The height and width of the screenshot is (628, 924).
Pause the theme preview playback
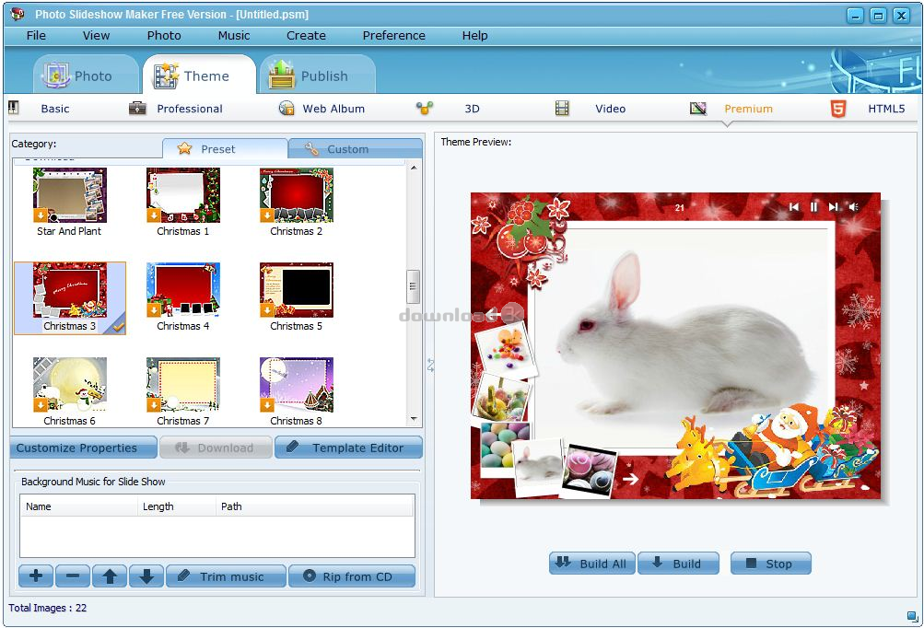pos(813,207)
